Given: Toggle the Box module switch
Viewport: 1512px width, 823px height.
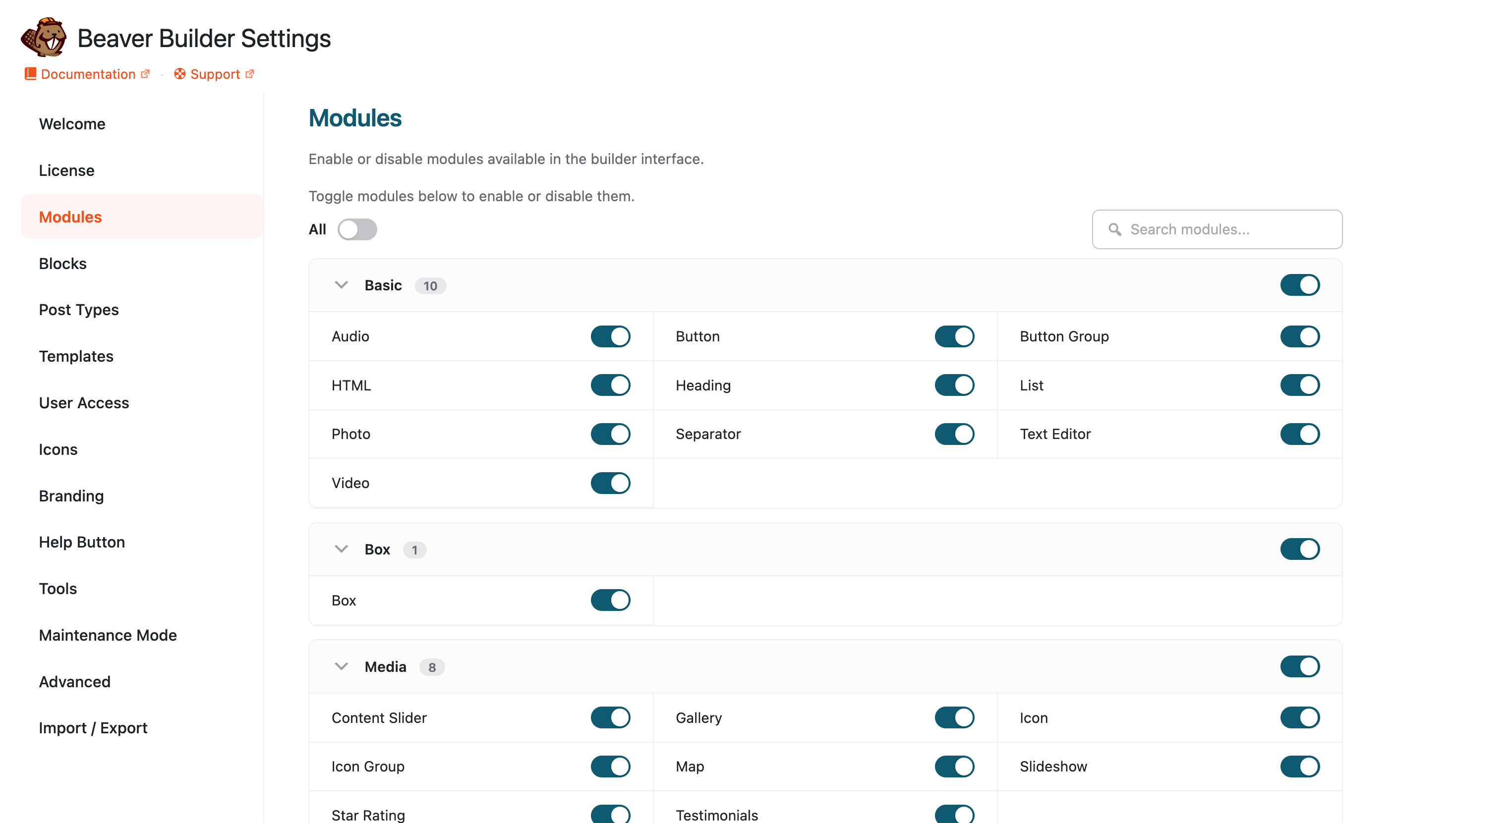Looking at the screenshot, I should (610, 600).
